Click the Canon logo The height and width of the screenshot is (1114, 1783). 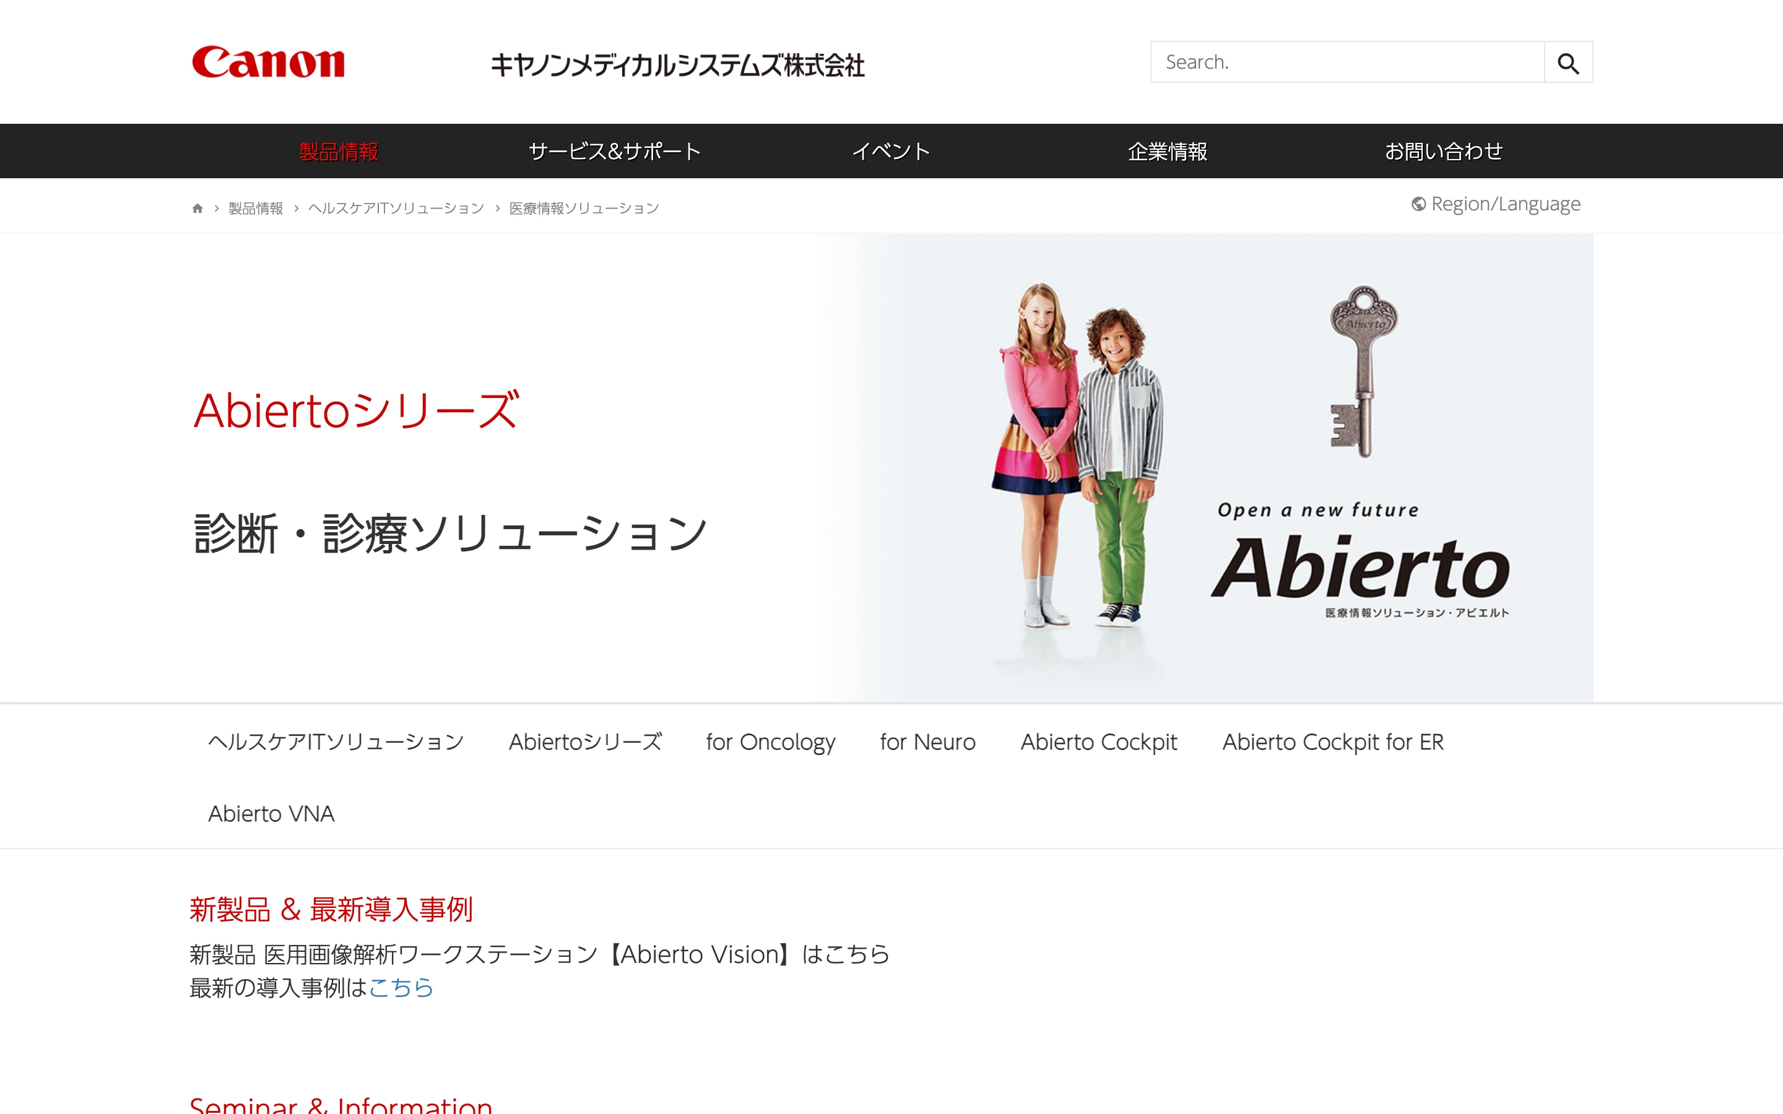tap(268, 62)
